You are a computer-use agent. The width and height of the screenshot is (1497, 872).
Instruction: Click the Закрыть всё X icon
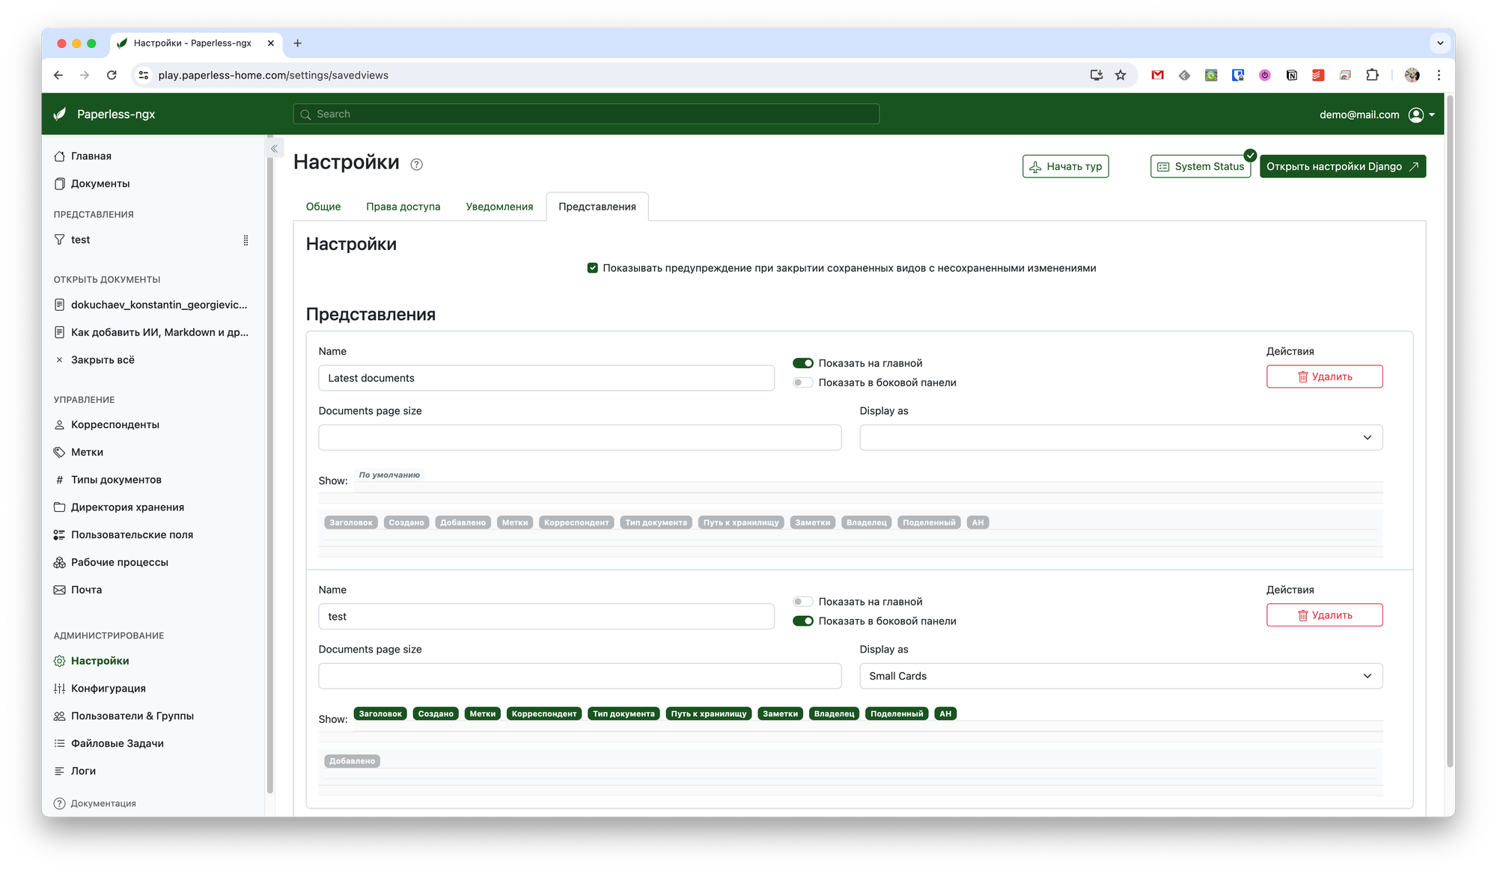pyautogui.click(x=59, y=360)
